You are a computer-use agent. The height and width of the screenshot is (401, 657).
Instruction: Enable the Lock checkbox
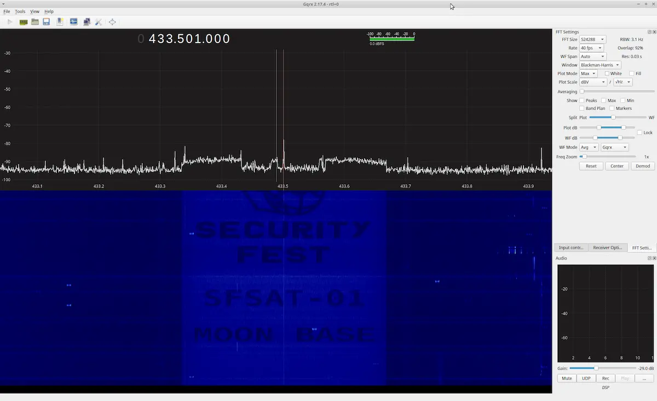pos(639,133)
